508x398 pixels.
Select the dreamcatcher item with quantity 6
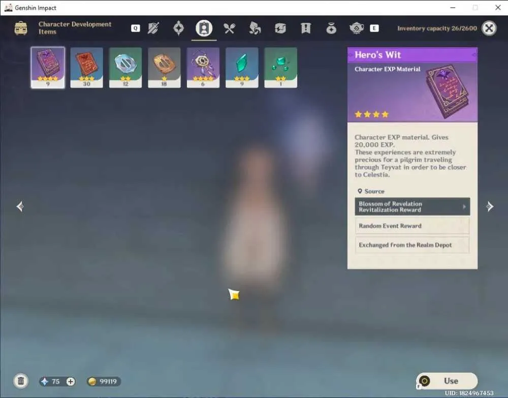[203, 68]
